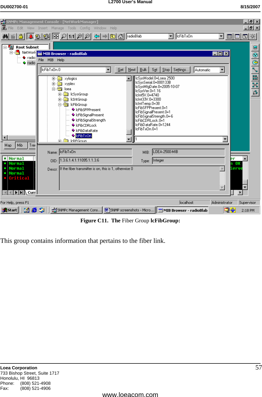Click the goto parent submap globe icon
The width and height of the screenshot is (262, 397).
pyautogui.click(x=256, y=62)
